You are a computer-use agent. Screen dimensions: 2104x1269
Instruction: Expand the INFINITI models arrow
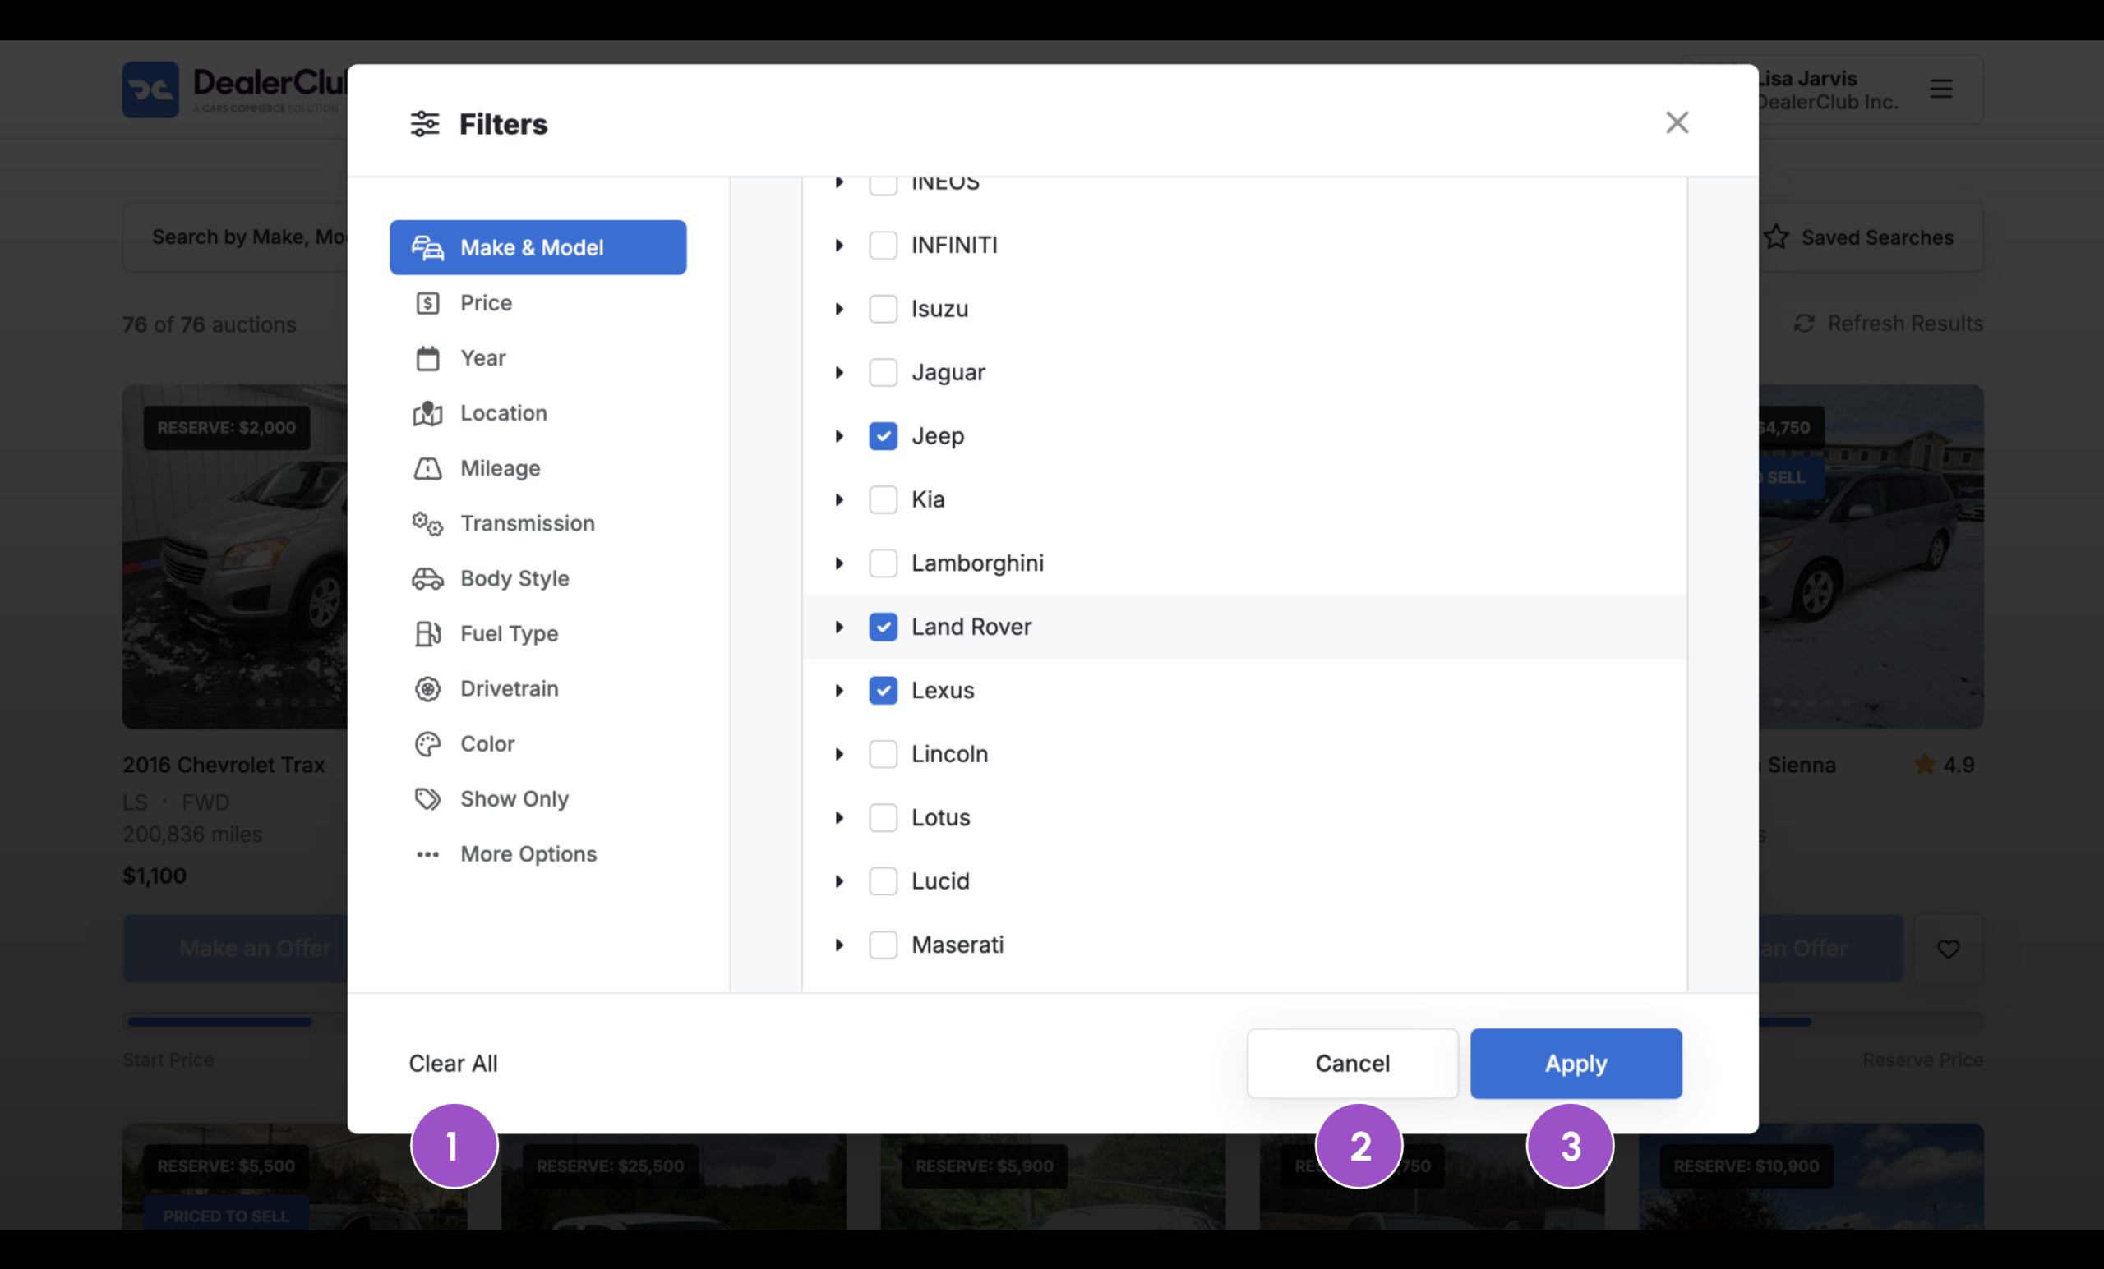coord(839,246)
